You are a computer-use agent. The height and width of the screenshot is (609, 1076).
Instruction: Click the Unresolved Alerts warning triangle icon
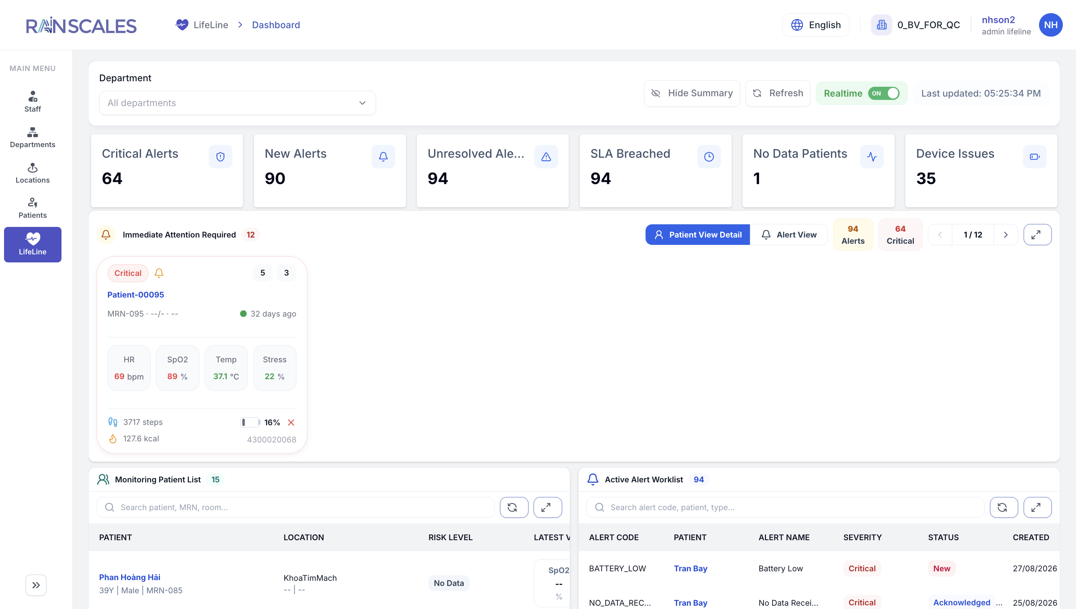546,156
